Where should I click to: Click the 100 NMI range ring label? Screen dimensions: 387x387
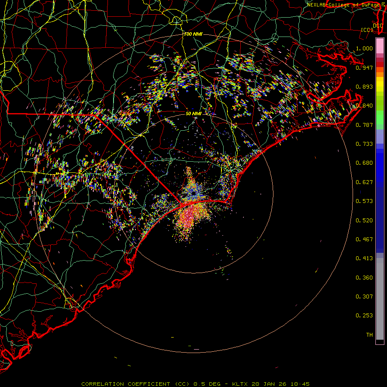[x=193, y=34]
